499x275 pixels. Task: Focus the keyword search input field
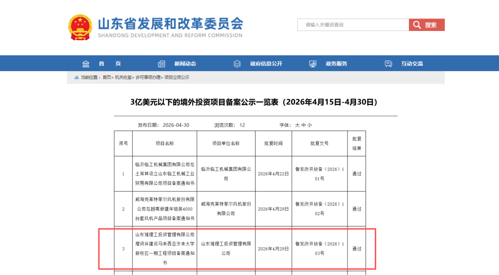[353, 25]
